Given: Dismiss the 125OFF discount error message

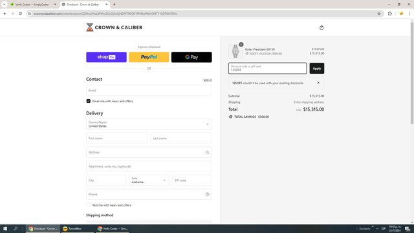Looking at the screenshot, I should (x=318, y=83).
